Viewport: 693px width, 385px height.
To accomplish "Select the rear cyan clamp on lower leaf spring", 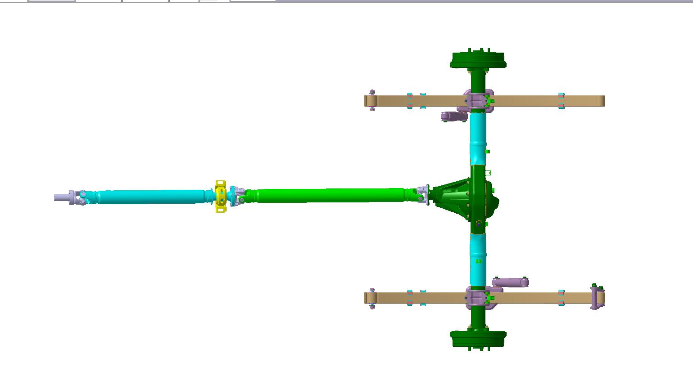I will pyautogui.click(x=561, y=298).
